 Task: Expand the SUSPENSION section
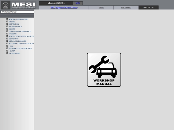click(7, 24)
